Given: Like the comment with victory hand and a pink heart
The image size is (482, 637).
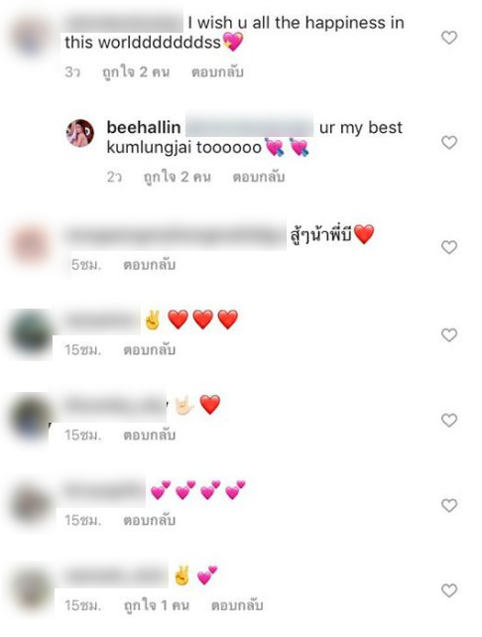Looking at the screenshot, I should click(x=449, y=590).
